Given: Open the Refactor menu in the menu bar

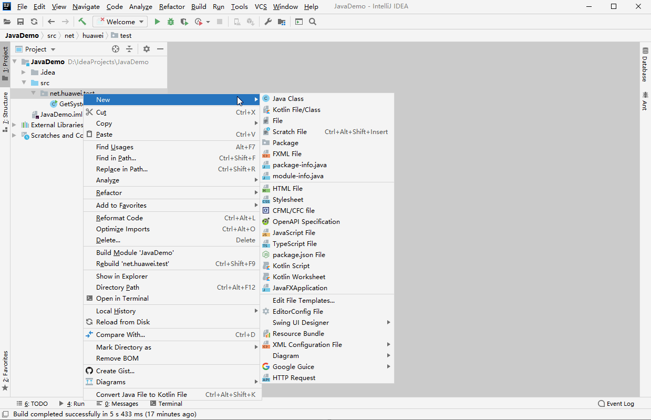Looking at the screenshot, I should (x=172, y=7).
